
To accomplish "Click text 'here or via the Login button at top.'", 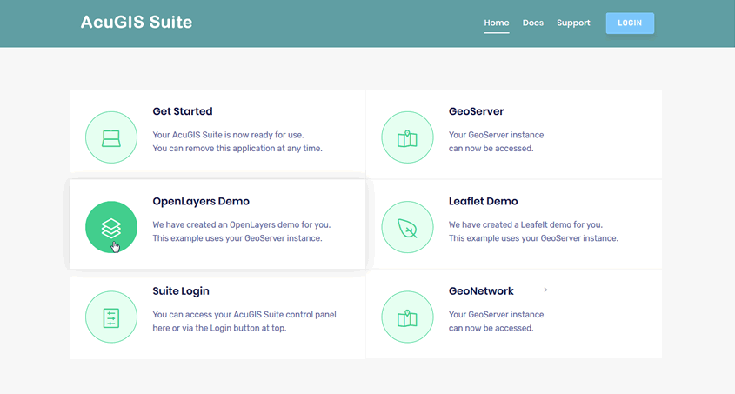I will (x=219, y=329).
